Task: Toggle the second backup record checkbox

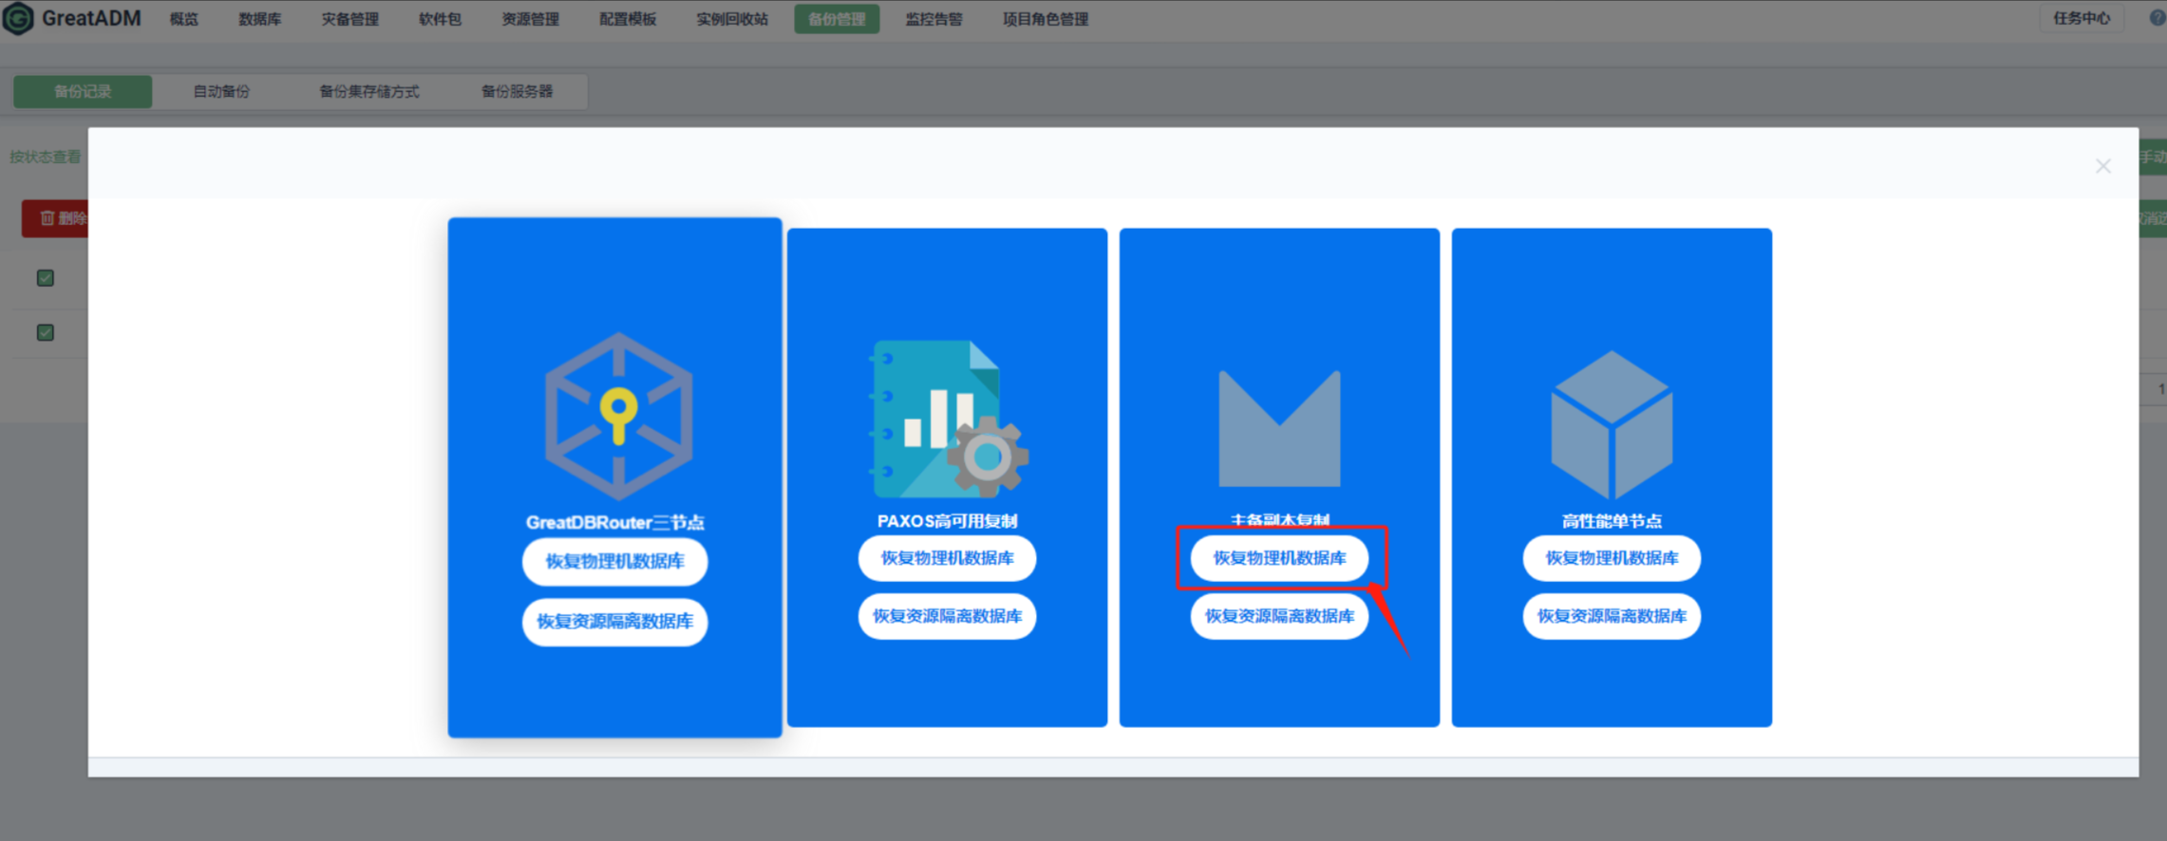Action: point(45,332)
